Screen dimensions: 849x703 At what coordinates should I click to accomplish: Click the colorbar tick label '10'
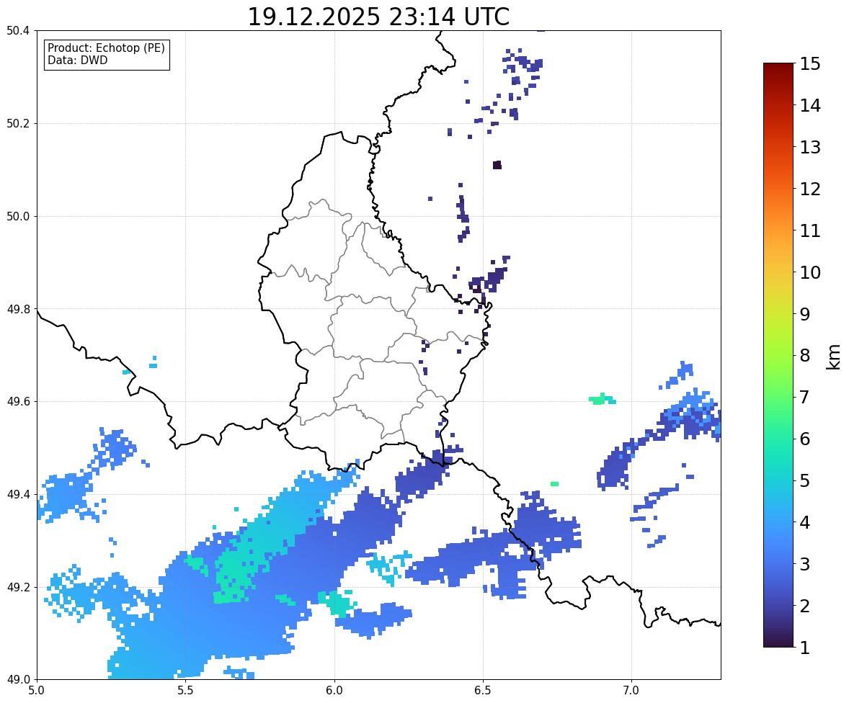point(810,272)
